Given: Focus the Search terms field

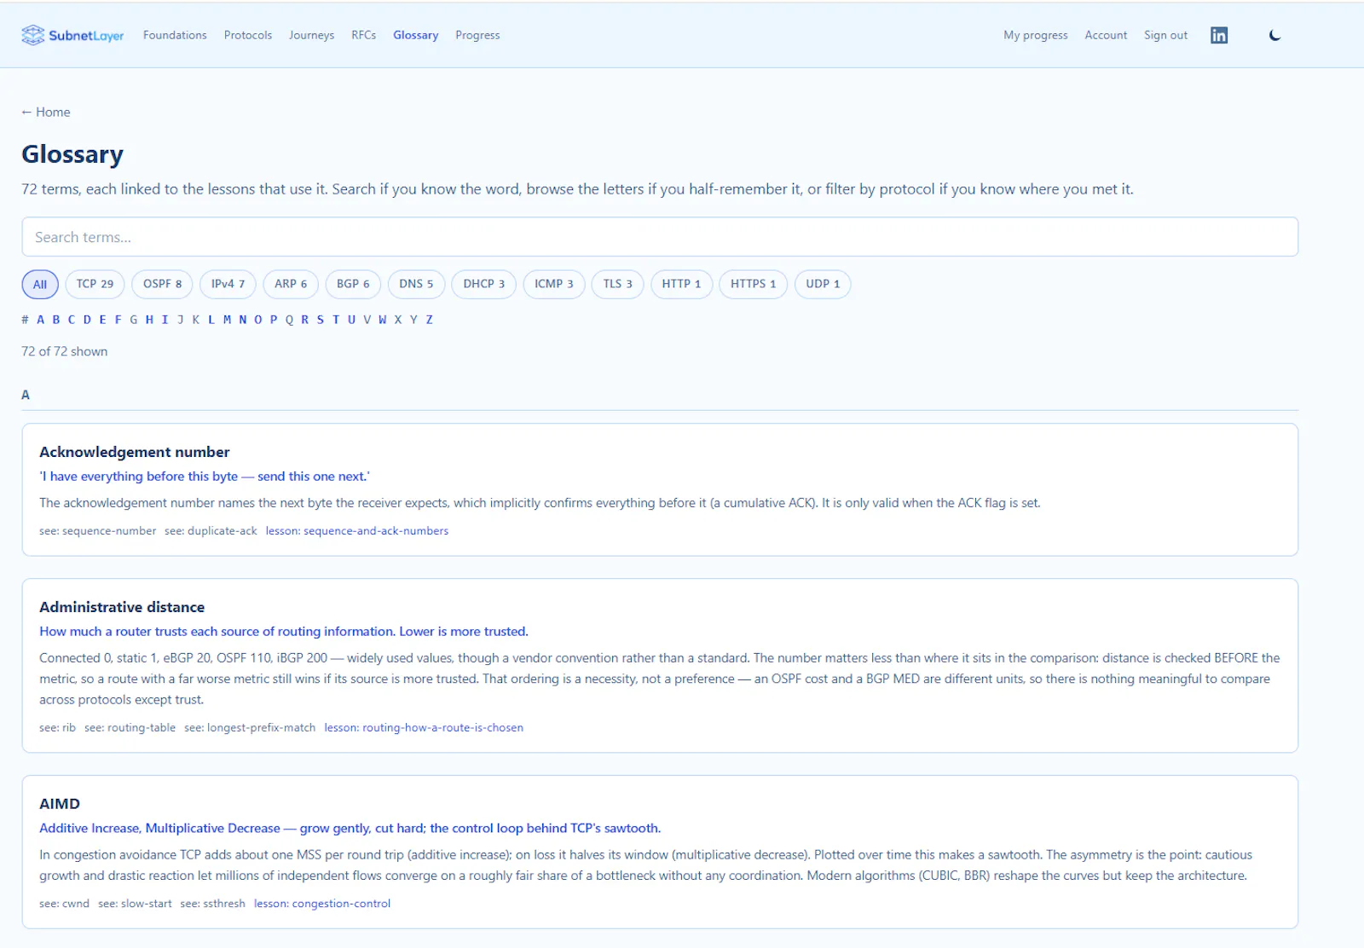Looking at the screenshot, I should point(660,237).
